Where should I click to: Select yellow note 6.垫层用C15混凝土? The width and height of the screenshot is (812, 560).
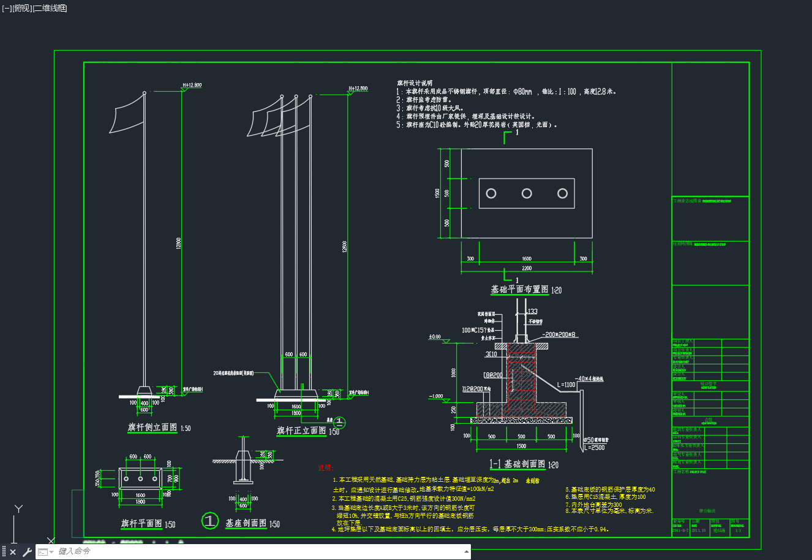click(605, 497)
